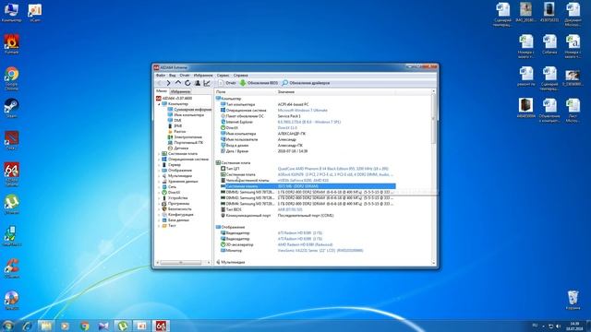The image size is (591, 332).
Task: Expand the Операционная система tree node
Action: [159, 160]
